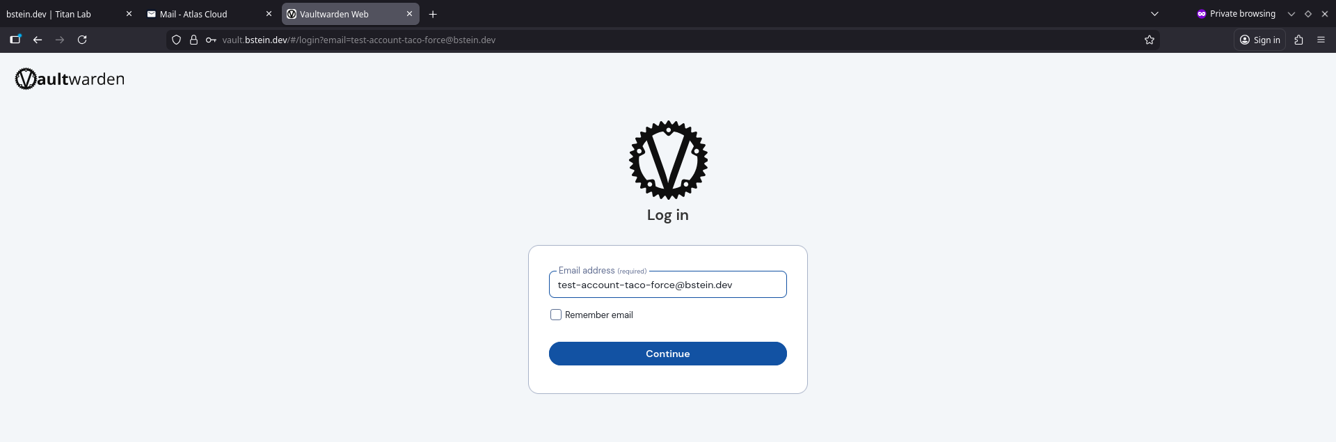Screen dimensions: 1336x442
Task: Click the Sign in button in toolbar
Action: pos(1259,40)
